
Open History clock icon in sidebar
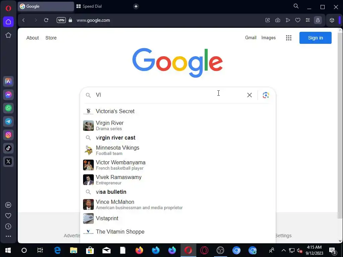[x=8, y=227]
